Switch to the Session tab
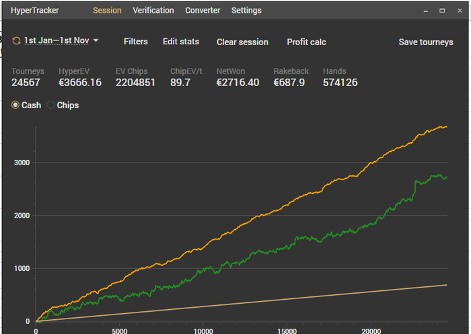Image resolution: width=471 pixels, height=334 pixels. [107, 10]
